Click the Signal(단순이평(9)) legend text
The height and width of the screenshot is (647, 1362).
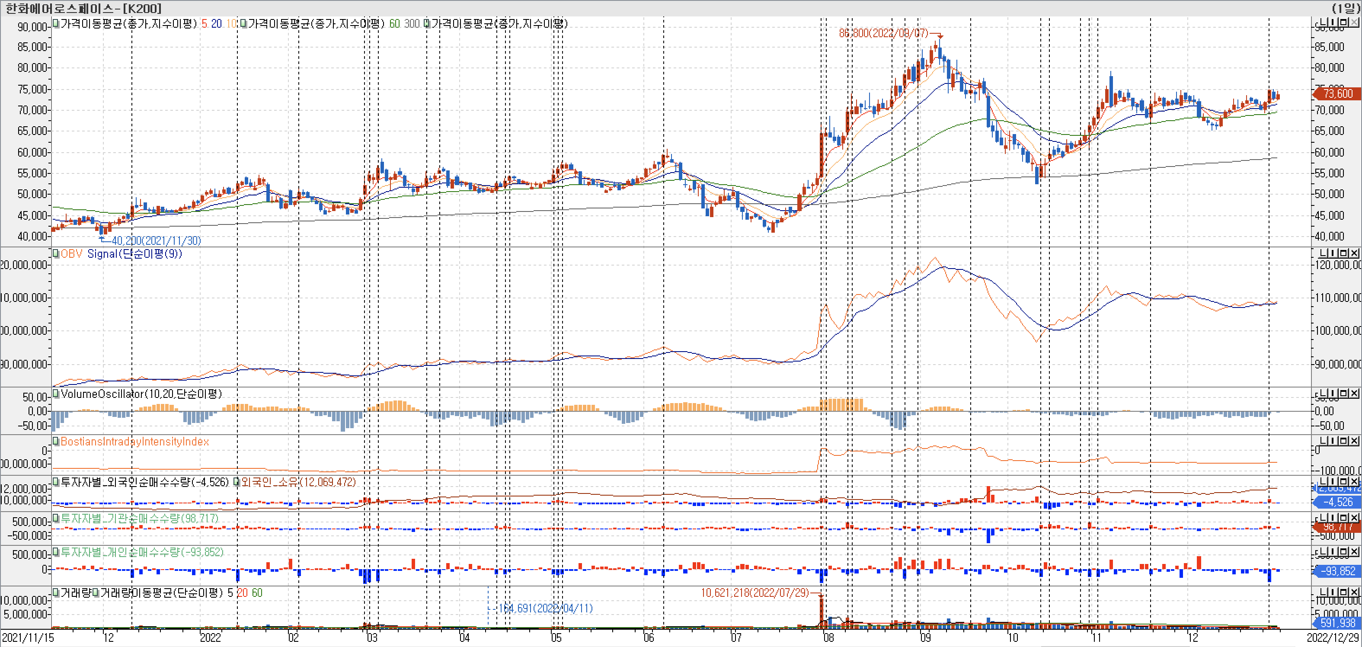pos(134,253)
